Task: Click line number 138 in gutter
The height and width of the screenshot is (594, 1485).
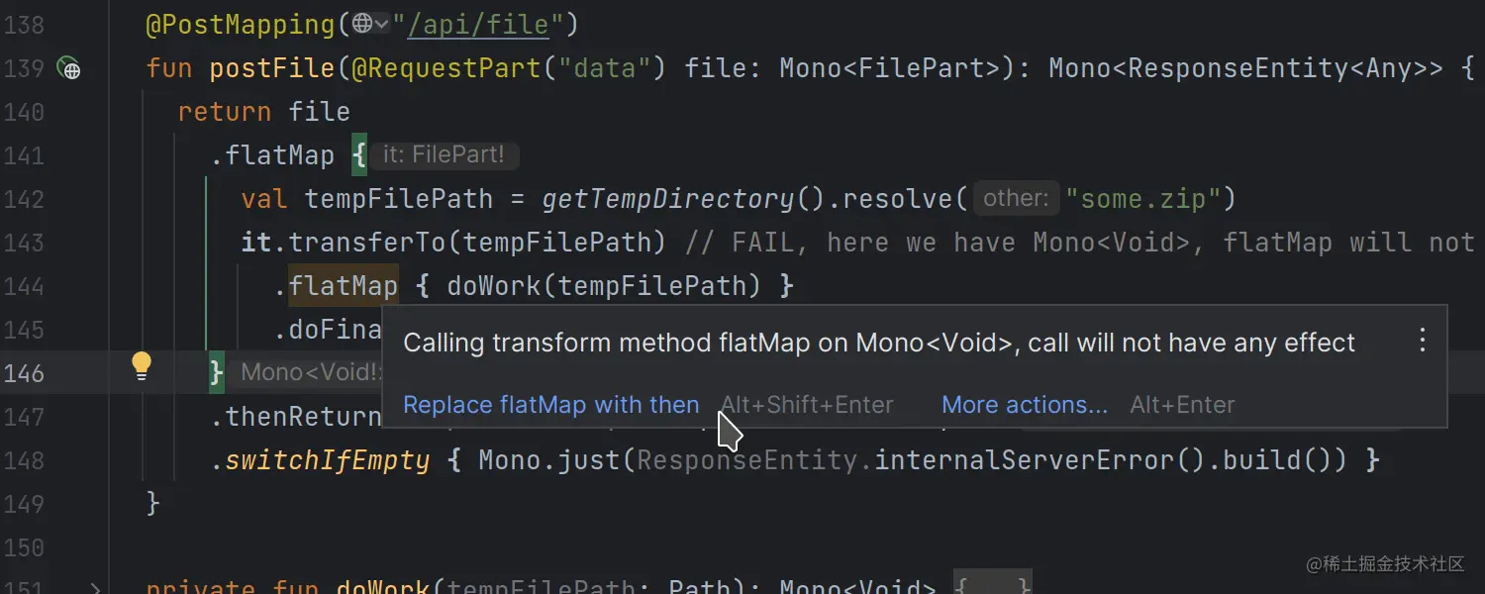Action: click(24, 25)
